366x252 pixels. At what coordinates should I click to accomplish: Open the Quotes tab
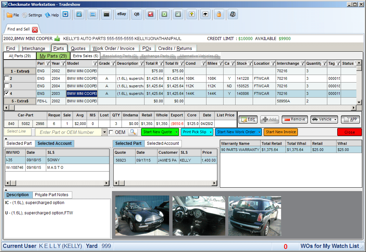78,48
